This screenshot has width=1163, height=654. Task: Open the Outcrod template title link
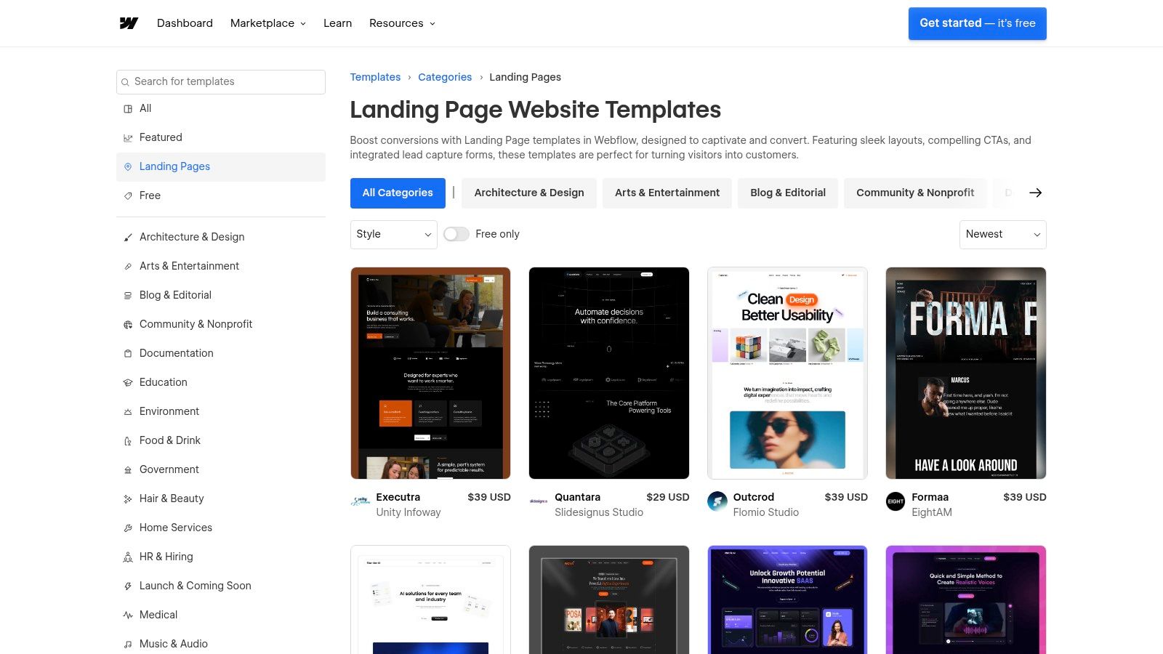tap(754, 497)
